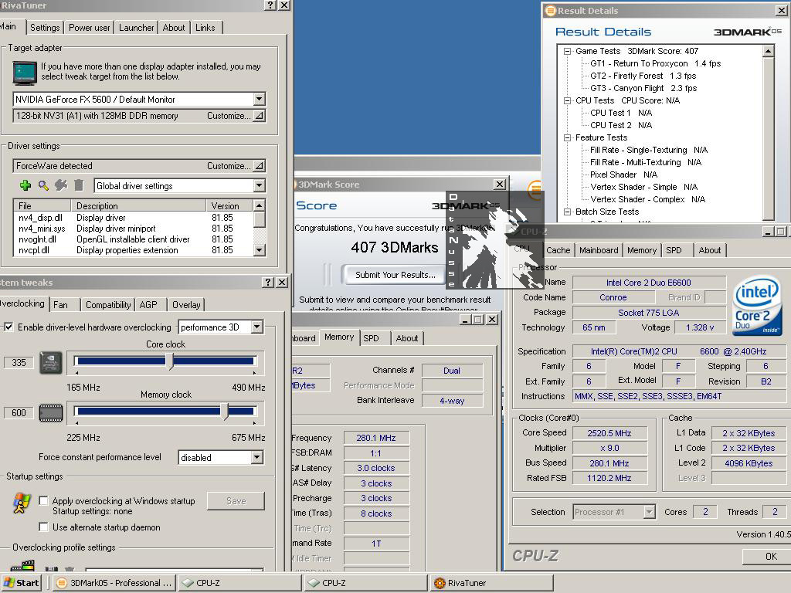Image resolution: width=791 pixels, height=593 pixels.
Task: Switch to the Cache tab in CPU-Z
Action: click(558, 250)
